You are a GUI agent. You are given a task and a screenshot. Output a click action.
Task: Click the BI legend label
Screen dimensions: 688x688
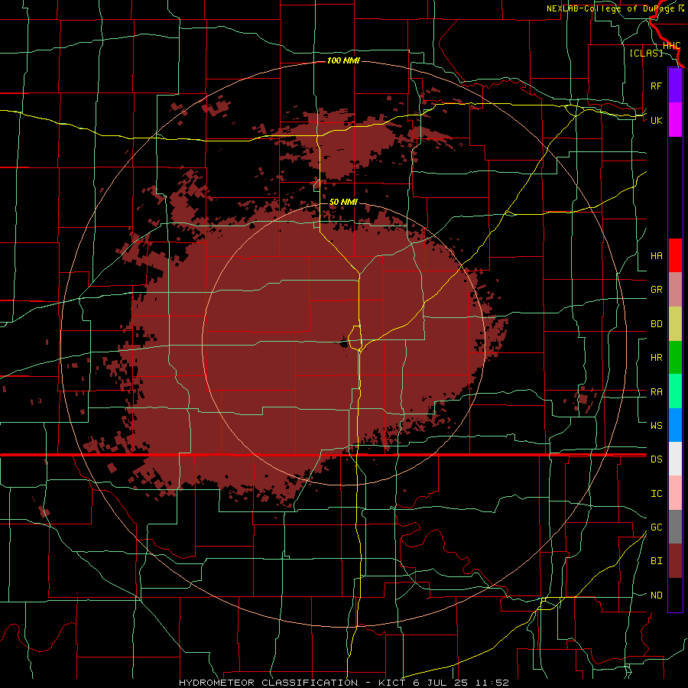coord(656,561)
